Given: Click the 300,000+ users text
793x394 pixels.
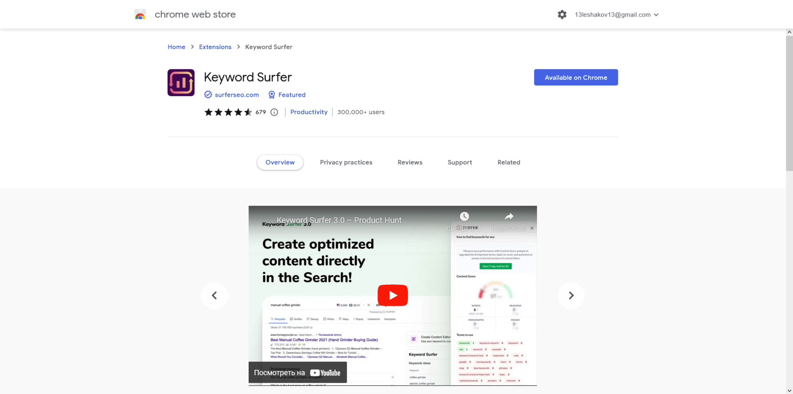Looking at the screenshot, I should click(x=361, y=112).
